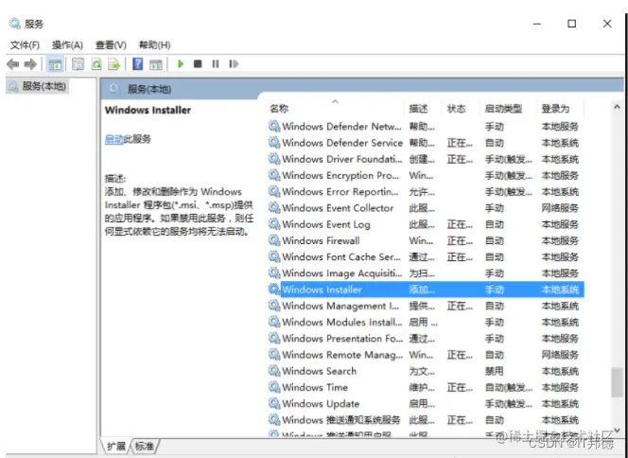628x458 pixels.
Task: Sort by the 名称 column header
Action: point(279,109)
